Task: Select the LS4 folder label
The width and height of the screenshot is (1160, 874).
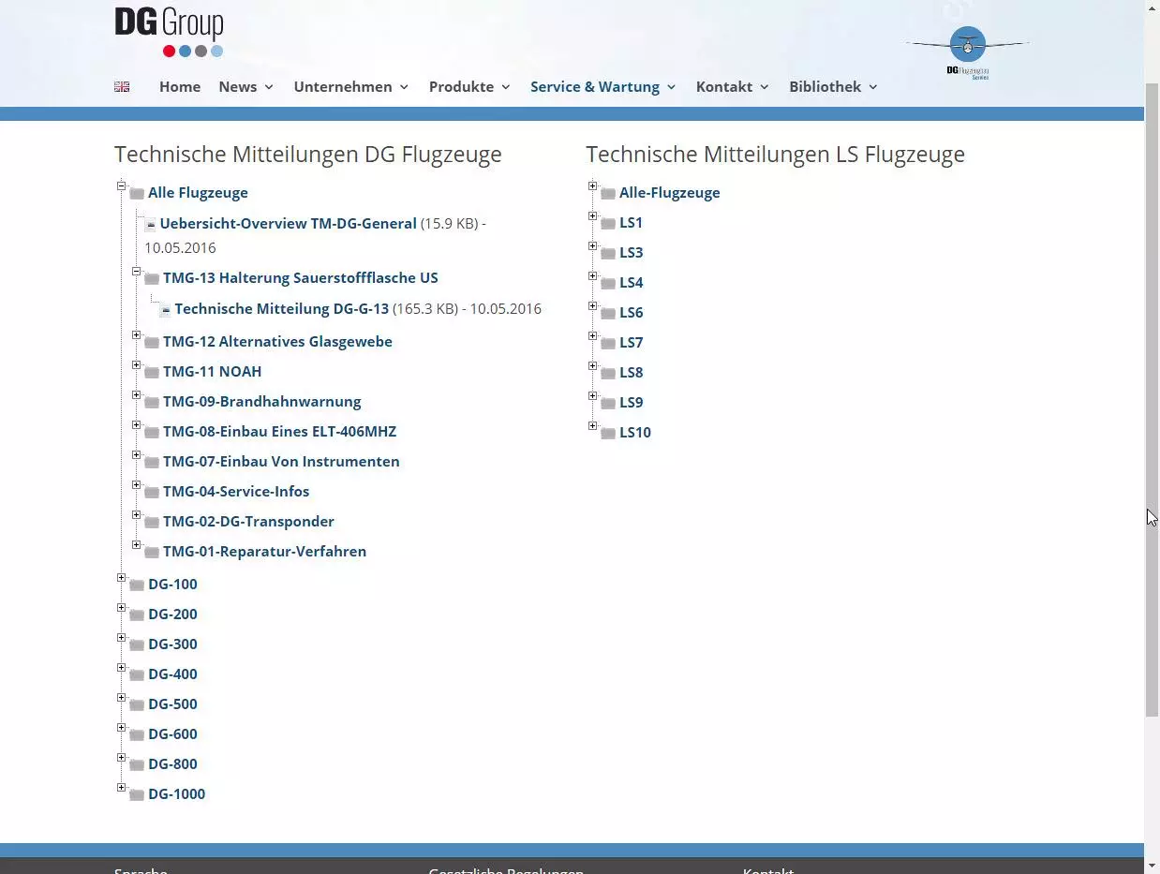Action: (x=632, y=282)
